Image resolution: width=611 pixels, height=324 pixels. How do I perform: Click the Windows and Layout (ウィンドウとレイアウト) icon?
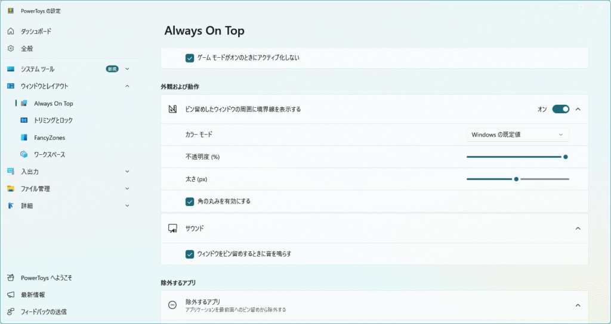(x=11, y=86)
